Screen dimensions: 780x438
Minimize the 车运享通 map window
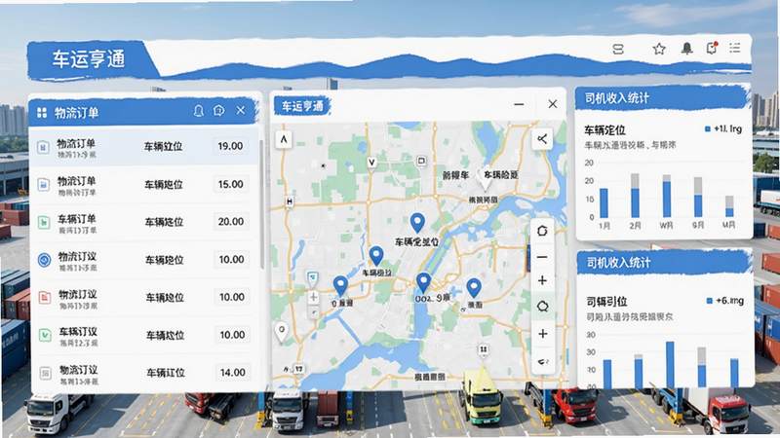click(x=519, y=104)
